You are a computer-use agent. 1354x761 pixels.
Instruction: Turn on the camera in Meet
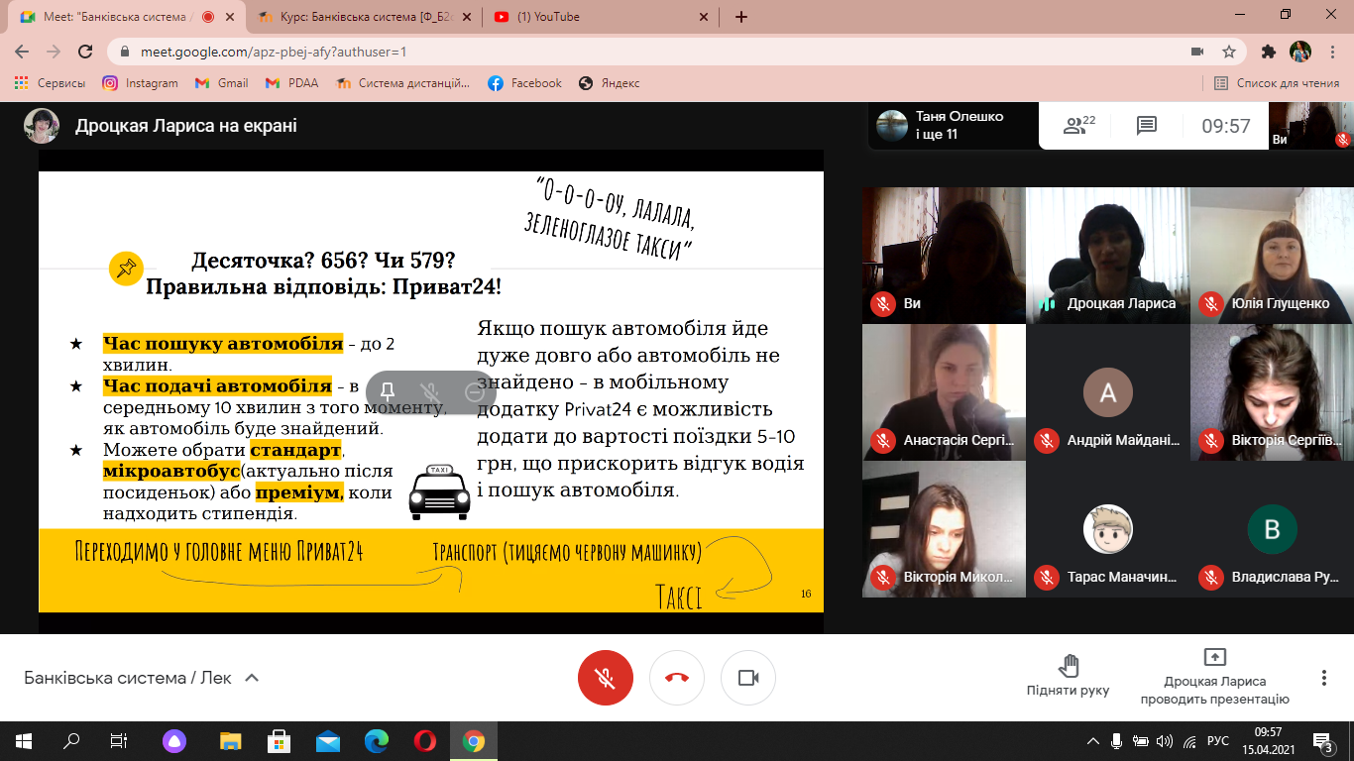click(x=748, y=678)
